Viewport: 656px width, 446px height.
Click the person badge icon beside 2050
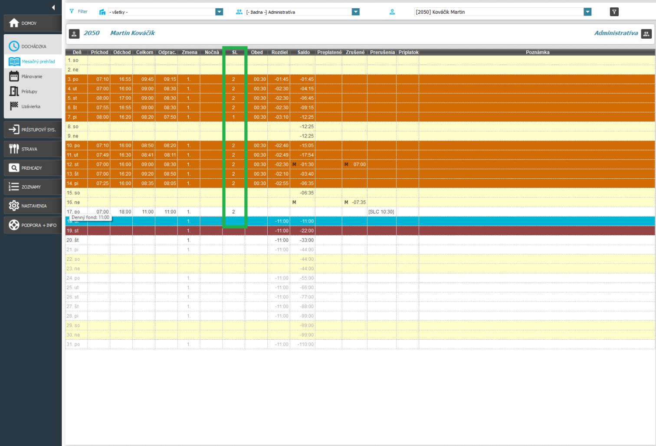click(74, 33)
